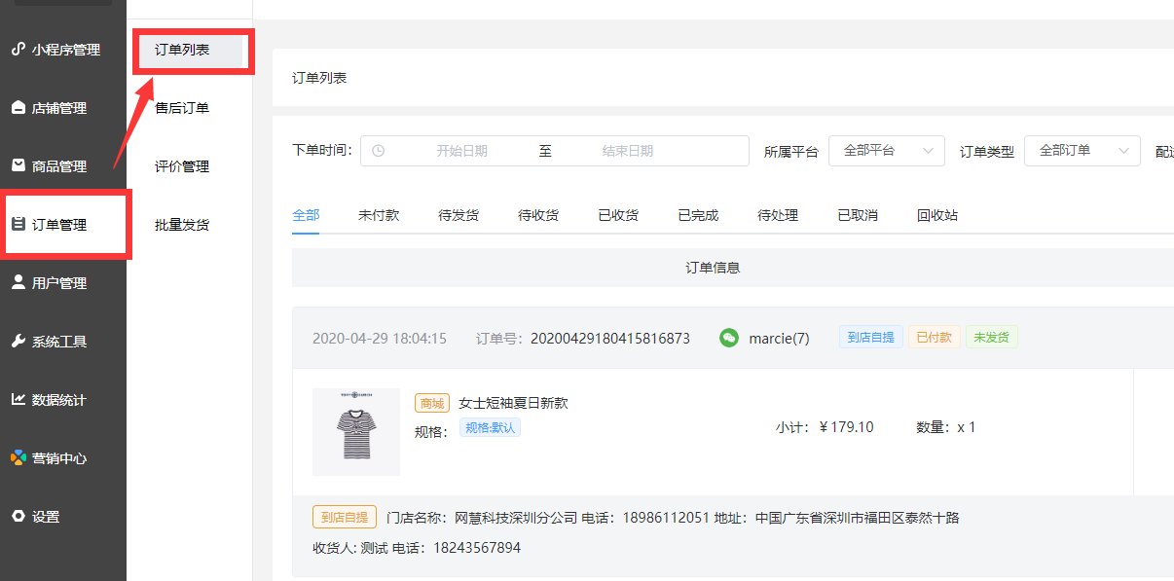Click the 设置 gear icon
The height and width of the screenshot is (581, 1174).
point(18,516)
